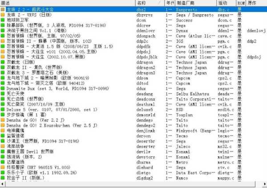Click the orange icon beside 怒首领蜂 II - 蜂暴
Viewport: 267px width, 188px height.
tap(3, 41)
